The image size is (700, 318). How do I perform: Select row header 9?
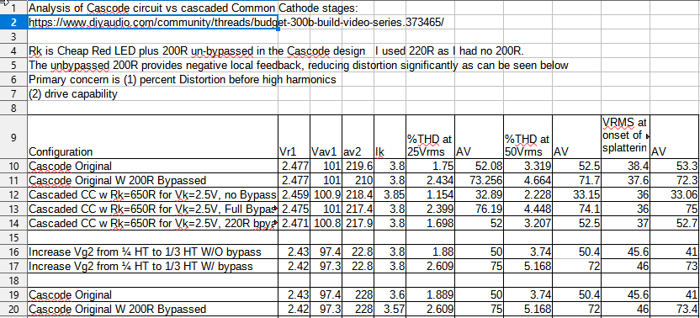click(13, 136)
